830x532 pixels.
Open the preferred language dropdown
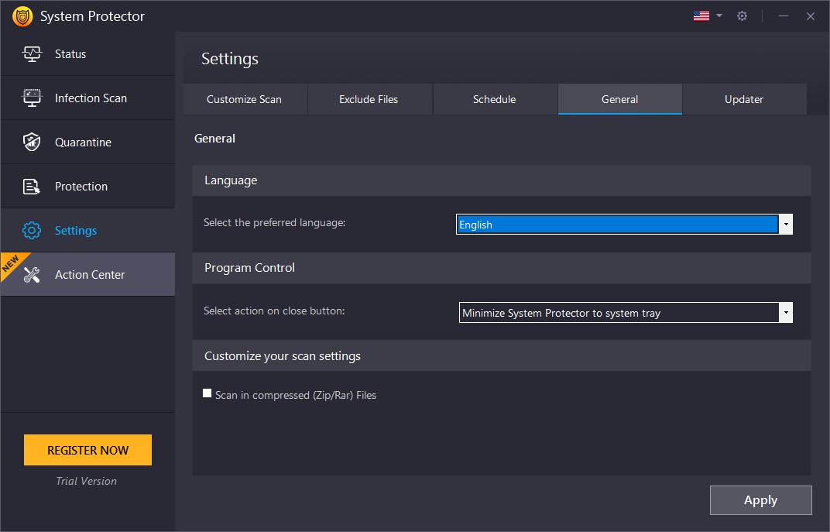785,224
